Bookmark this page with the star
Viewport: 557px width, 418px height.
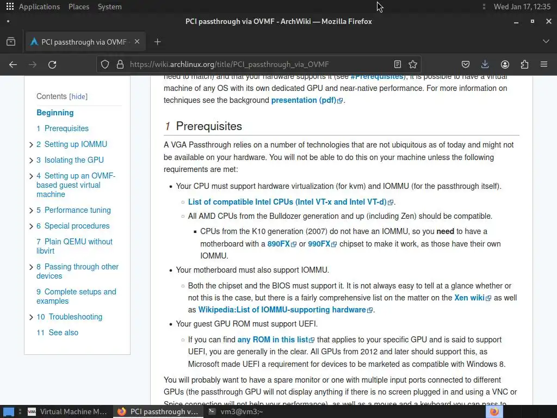tap(413, 64)
